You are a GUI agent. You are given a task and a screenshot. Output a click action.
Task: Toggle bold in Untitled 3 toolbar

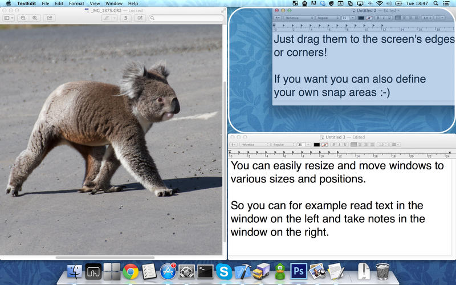[333, 145]
